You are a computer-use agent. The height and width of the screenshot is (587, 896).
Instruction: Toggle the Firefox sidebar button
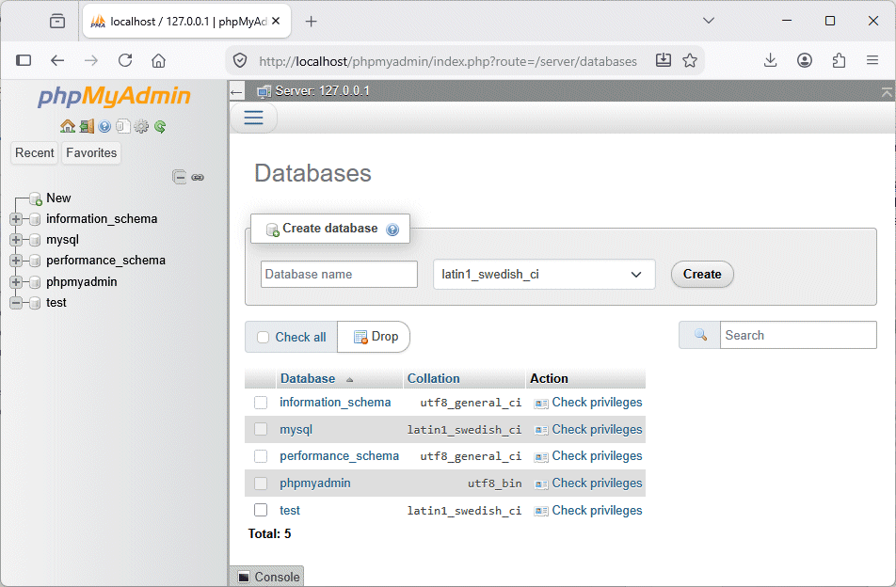[24, 60]
